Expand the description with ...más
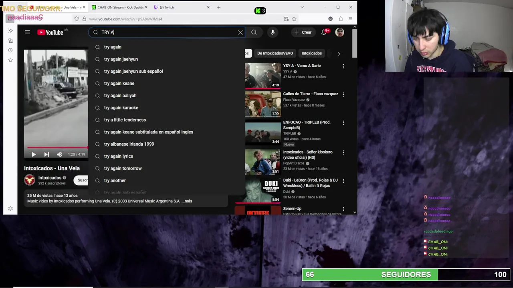The image size is (513, 288). pos(187,201)
